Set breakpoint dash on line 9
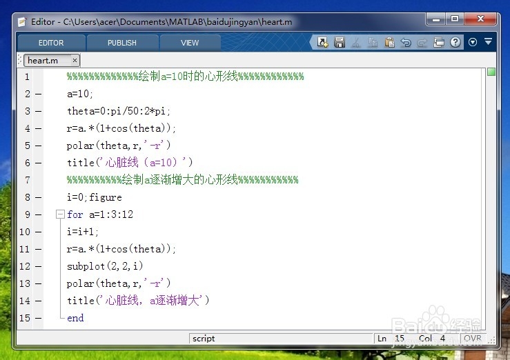This screenshot has width=510, height=360. [x=39, y=214]
